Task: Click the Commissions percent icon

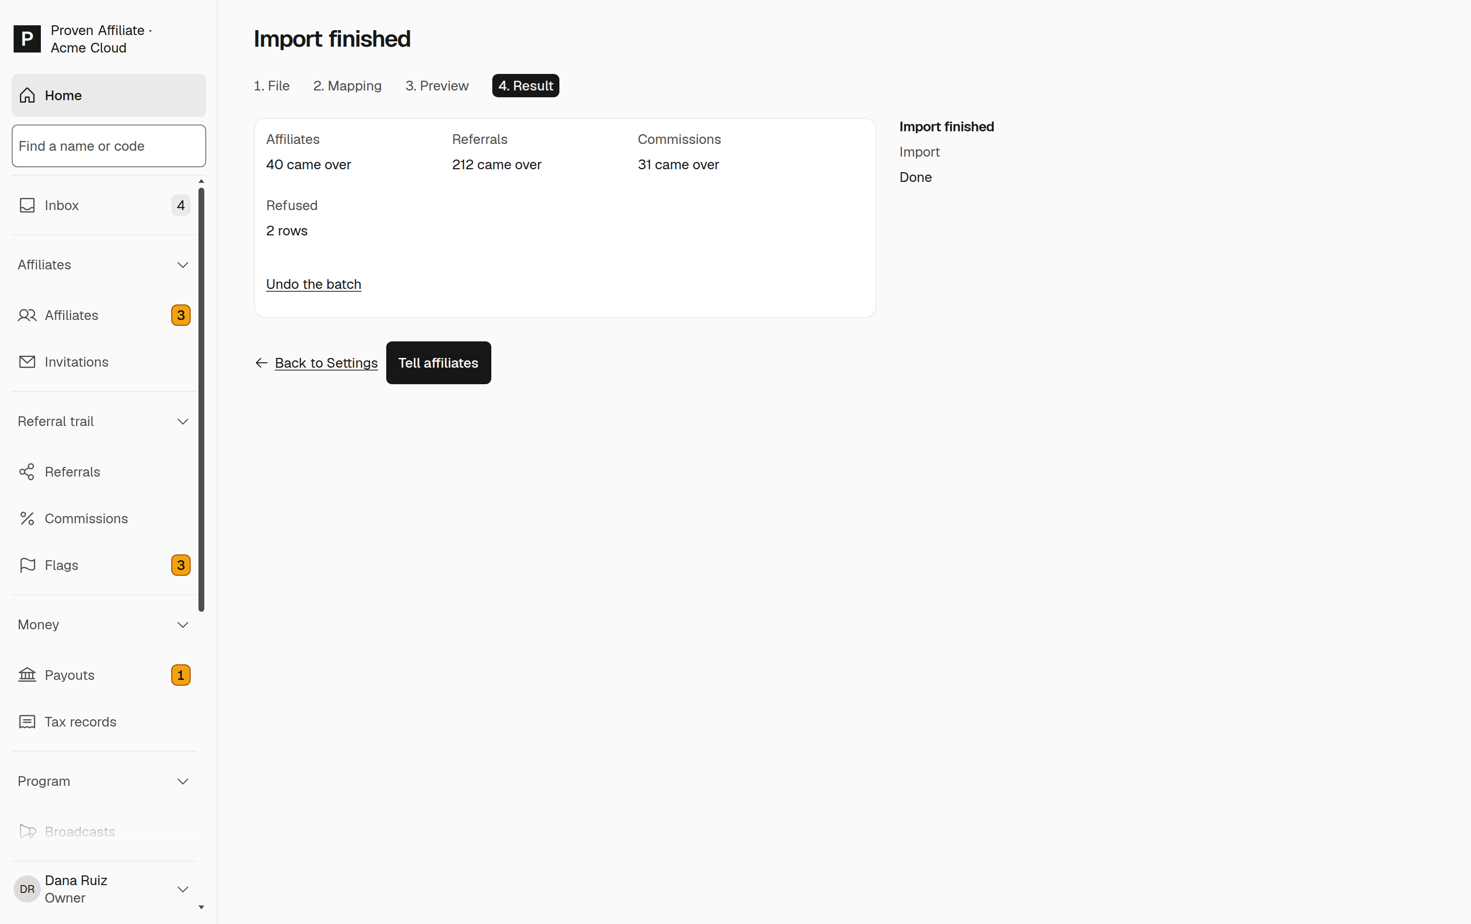Action: click(x=27, y=518)
